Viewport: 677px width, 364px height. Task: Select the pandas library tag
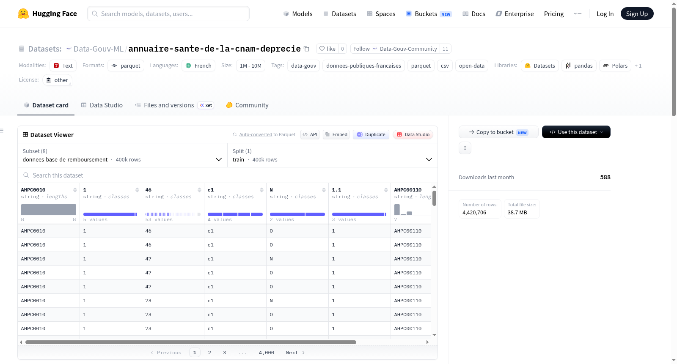tap(579, 66)
